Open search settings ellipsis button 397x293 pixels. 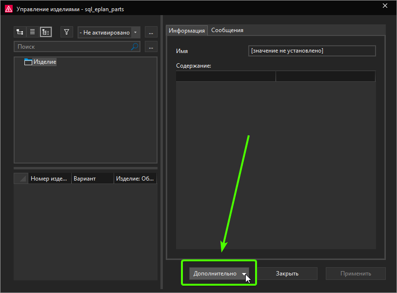(x=151, y=47)
